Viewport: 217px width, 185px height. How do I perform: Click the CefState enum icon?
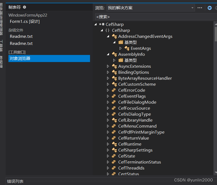(114, 156)
